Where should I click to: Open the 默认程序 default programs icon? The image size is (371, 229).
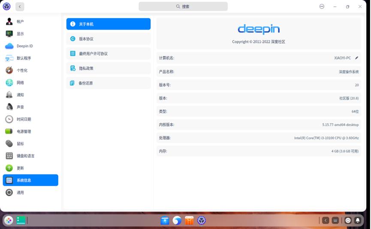pos(9,58)
